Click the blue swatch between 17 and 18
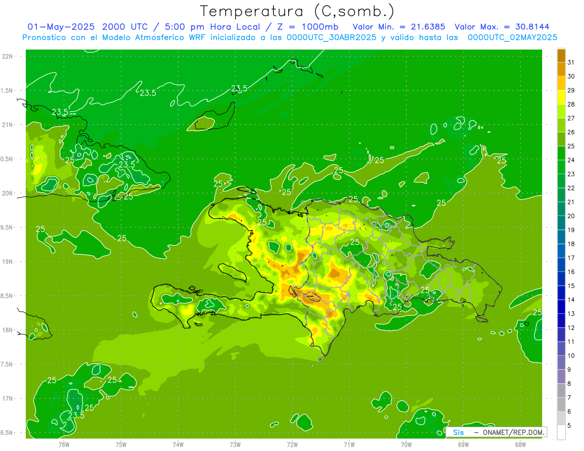Screen dimensions: 584x451 (x=561, y=251)
